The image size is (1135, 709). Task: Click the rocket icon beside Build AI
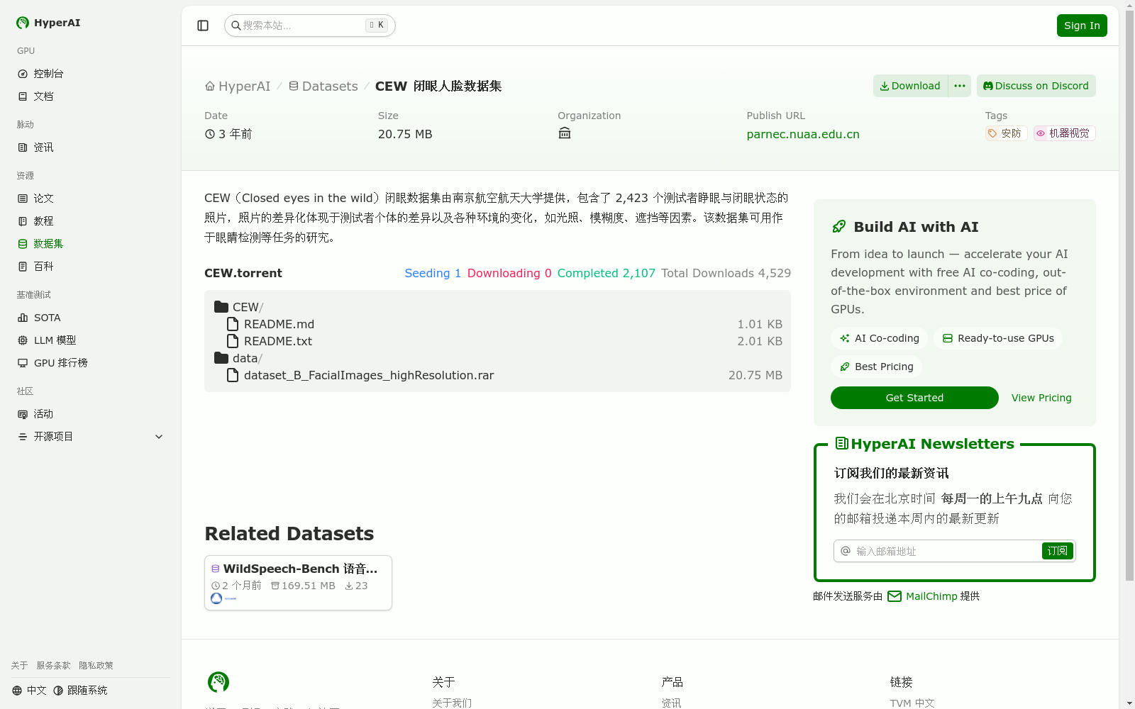point(839,227)
